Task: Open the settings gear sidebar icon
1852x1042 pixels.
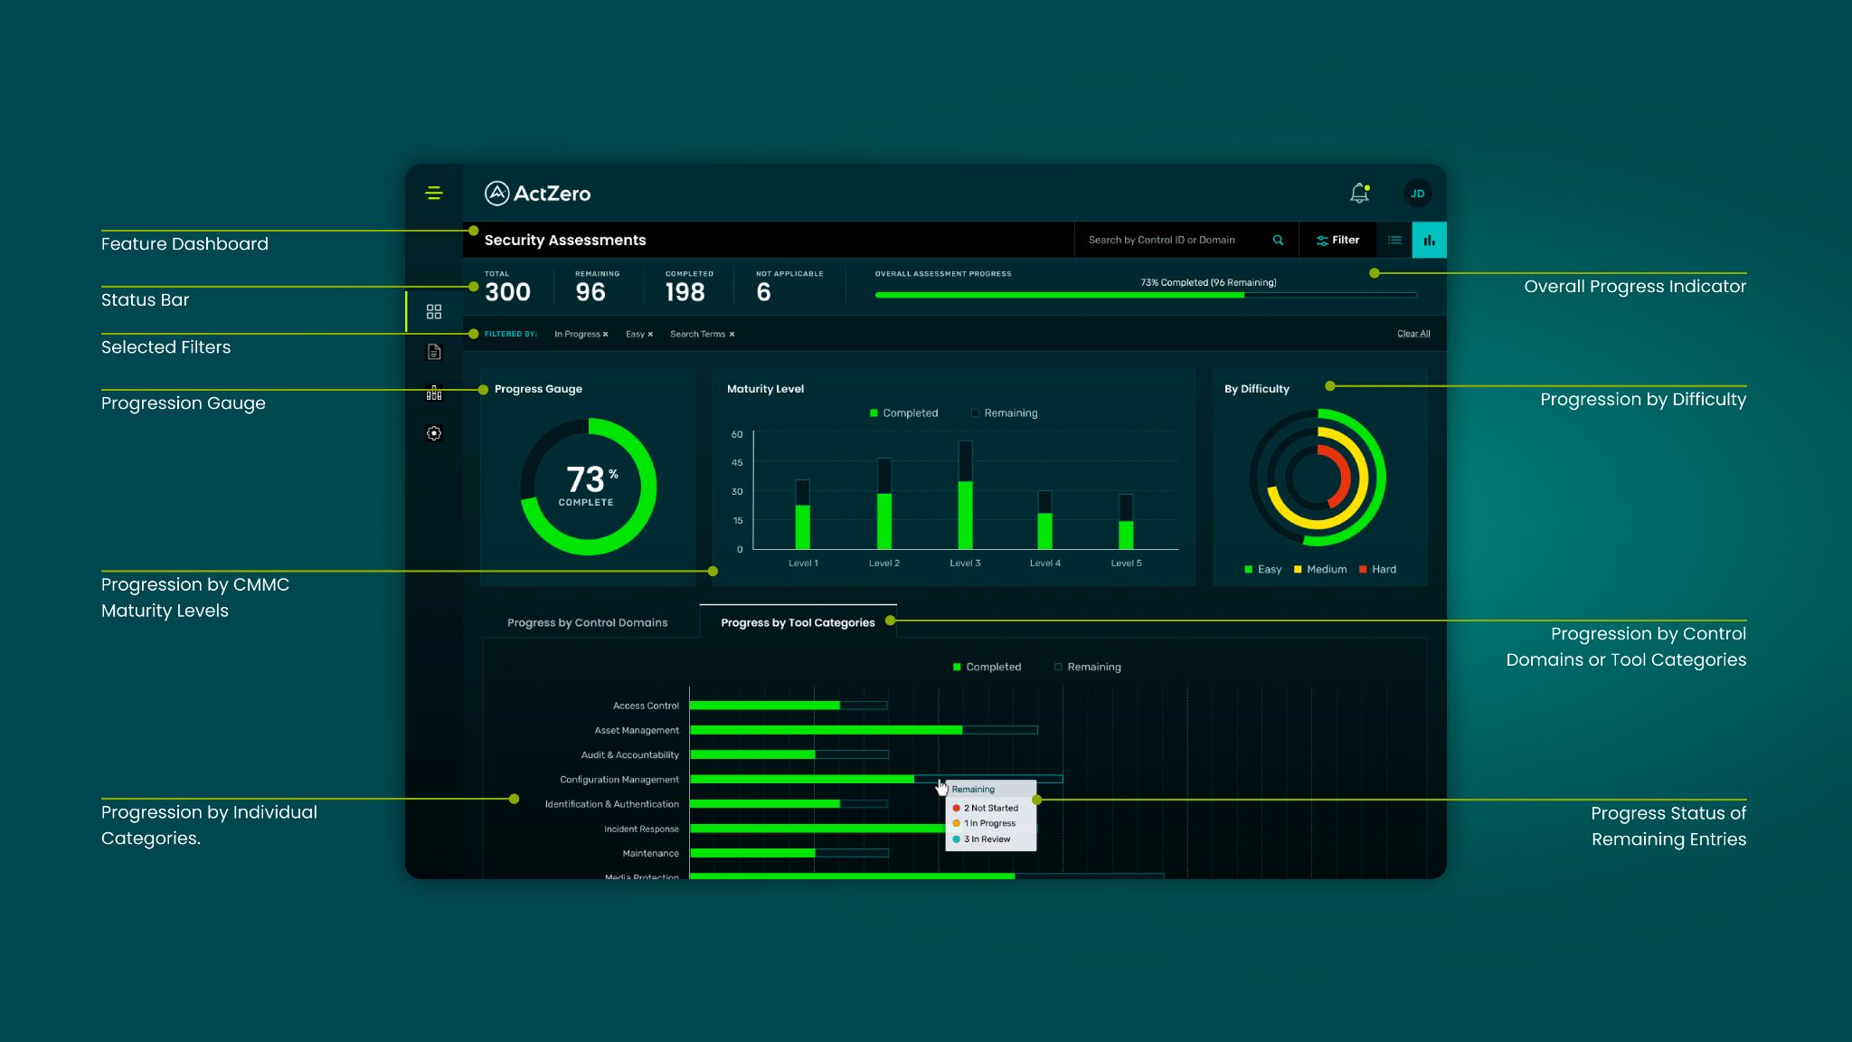Action: pyautogui.click(x=434, y=433)
